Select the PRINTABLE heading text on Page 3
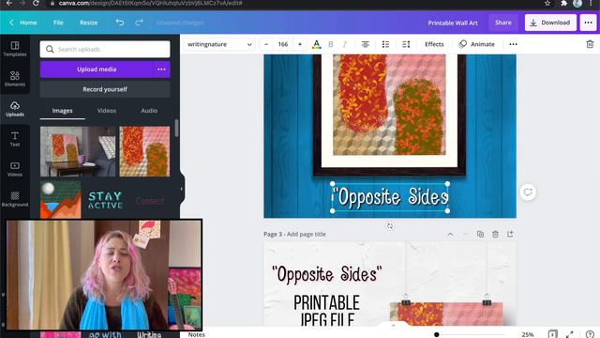600x338 pixels. [x=326, y=302]
